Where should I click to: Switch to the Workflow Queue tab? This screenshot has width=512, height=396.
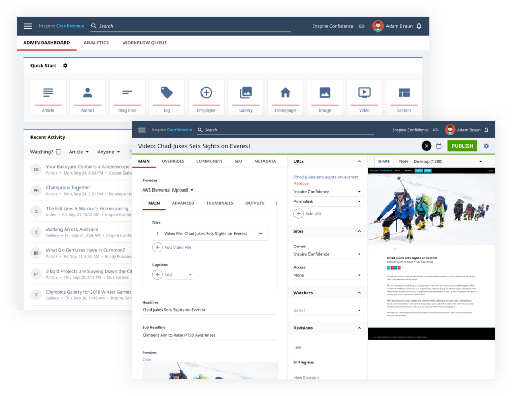pyautogui.click(x=145, y=43)
